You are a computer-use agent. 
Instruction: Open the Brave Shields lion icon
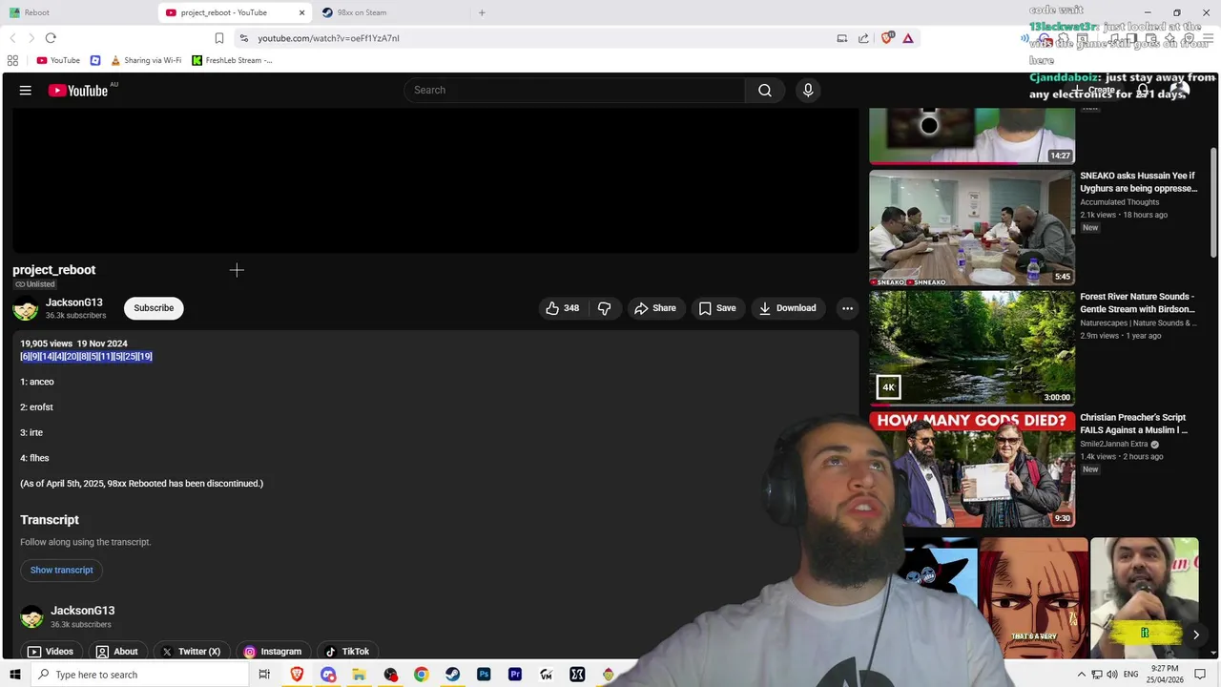click(x=887, y=38)
